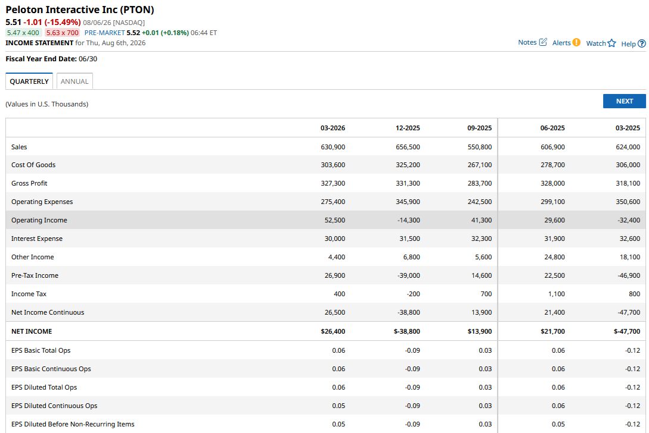Click the PRE-MARKET label
The image size is (649, 433).
tap(104, 33)
